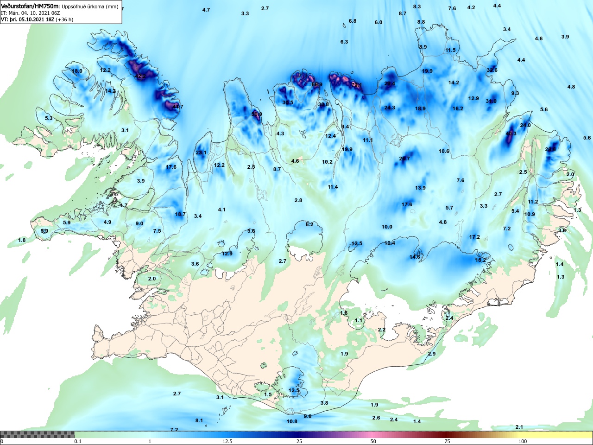This screenshot has width=593, height=445.
Task: Select the map value 10.9
Action: pos(530,214)
